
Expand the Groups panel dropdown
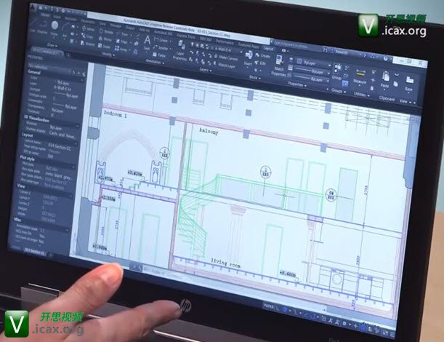coord(339,91)
